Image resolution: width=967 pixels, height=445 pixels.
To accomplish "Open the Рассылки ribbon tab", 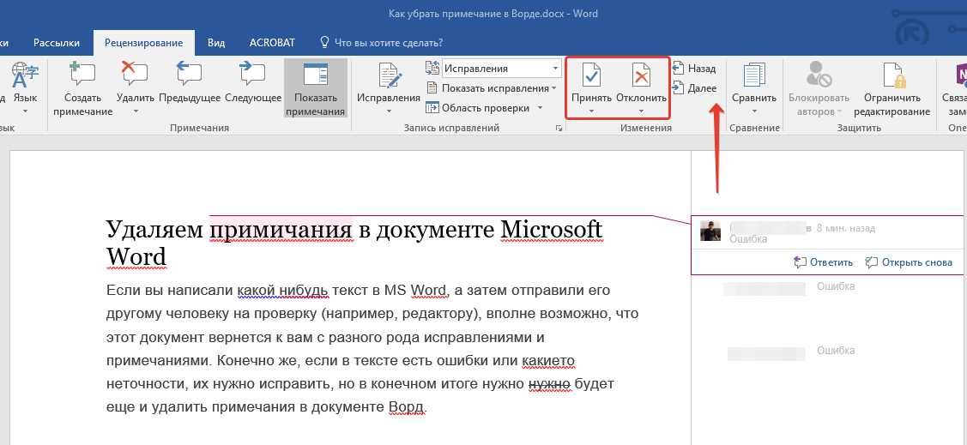I will pyautogui.click(x=57, y=42).
